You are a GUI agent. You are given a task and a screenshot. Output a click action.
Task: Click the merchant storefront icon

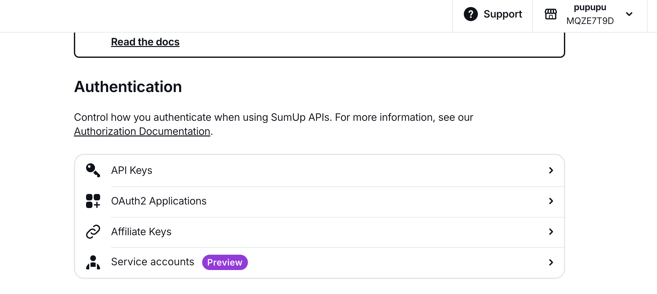(550, 14)
